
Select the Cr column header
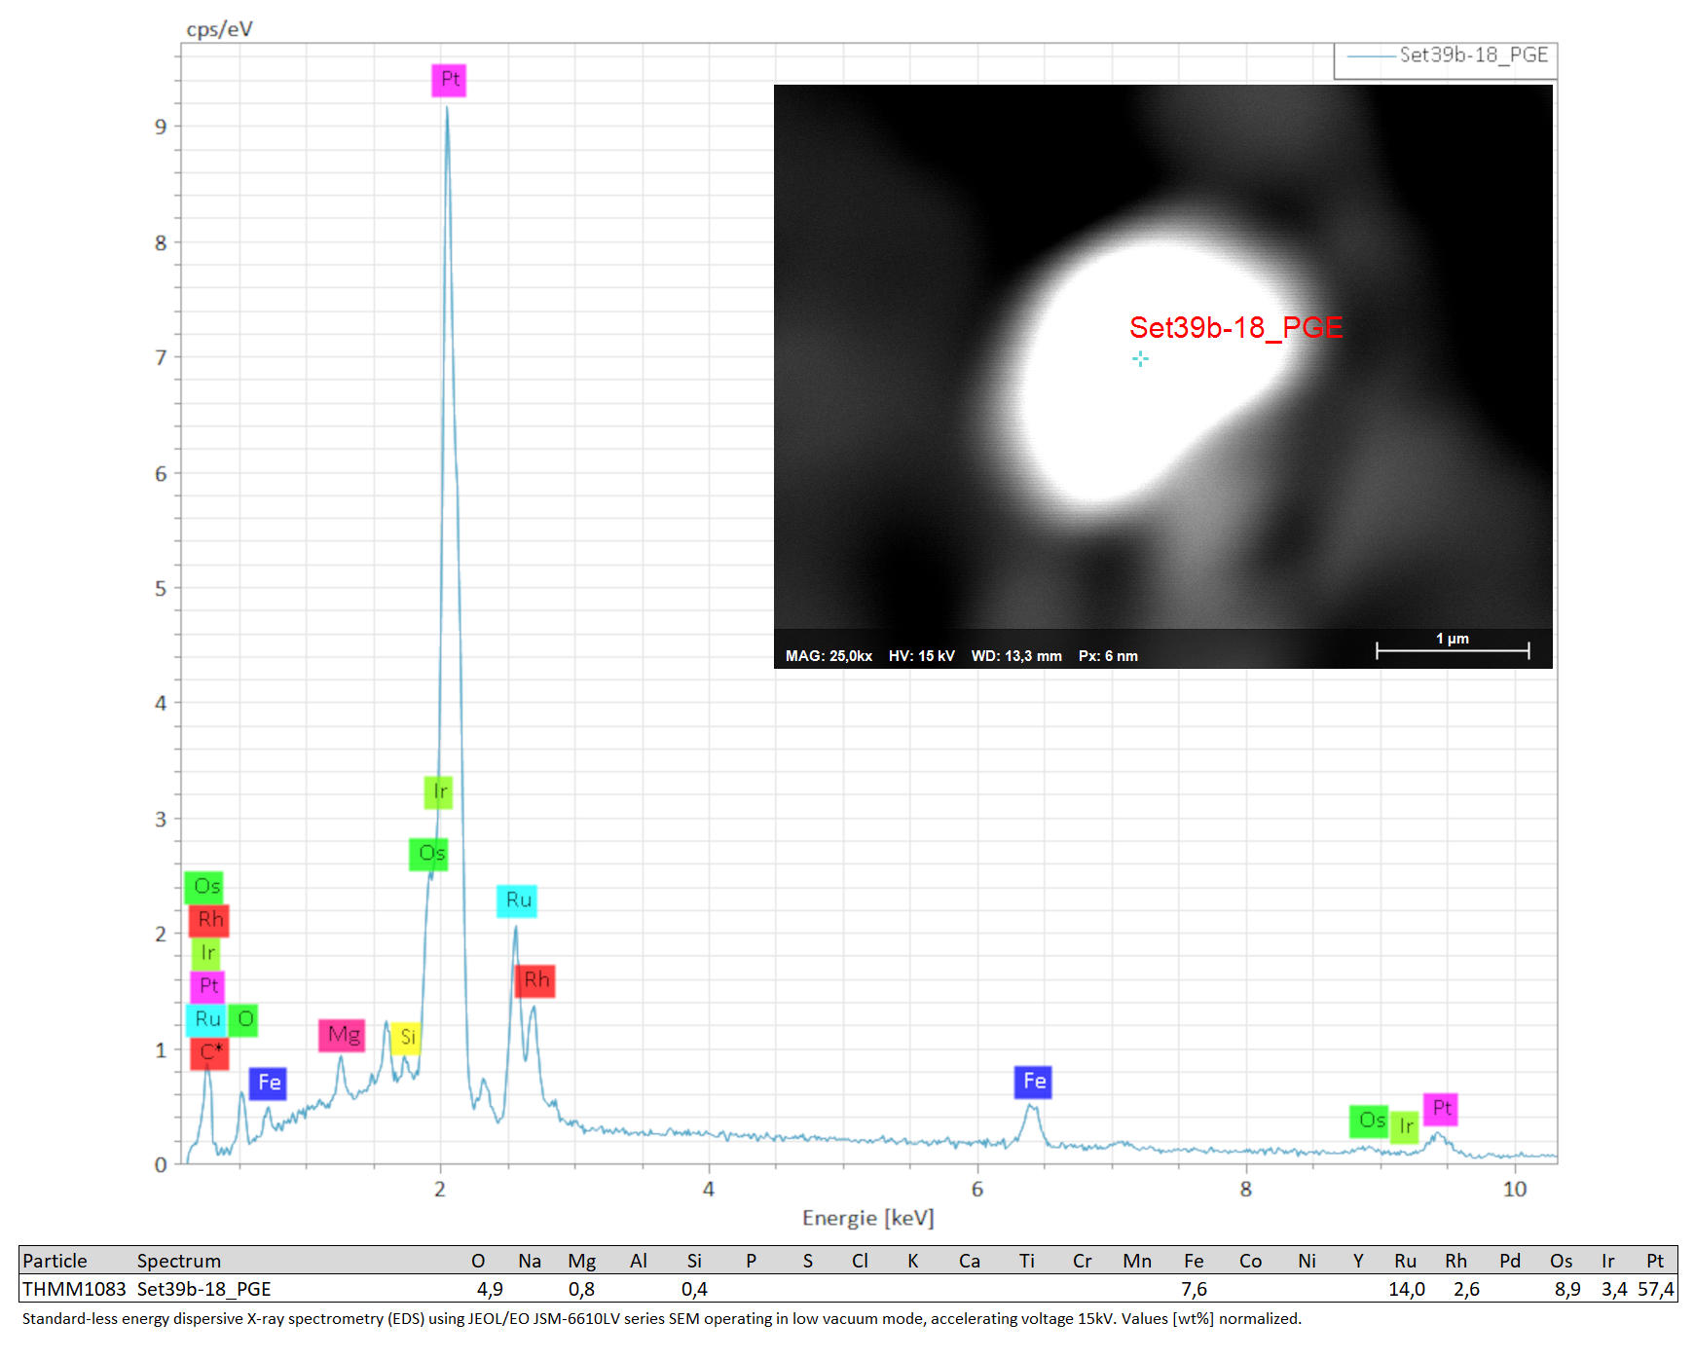coord(1083,1261)
